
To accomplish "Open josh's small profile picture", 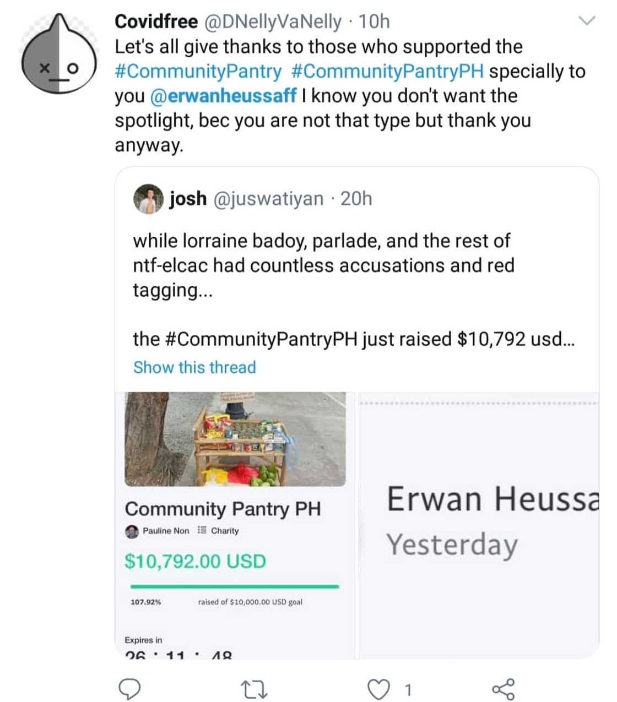I will click(x=148, y=199).
